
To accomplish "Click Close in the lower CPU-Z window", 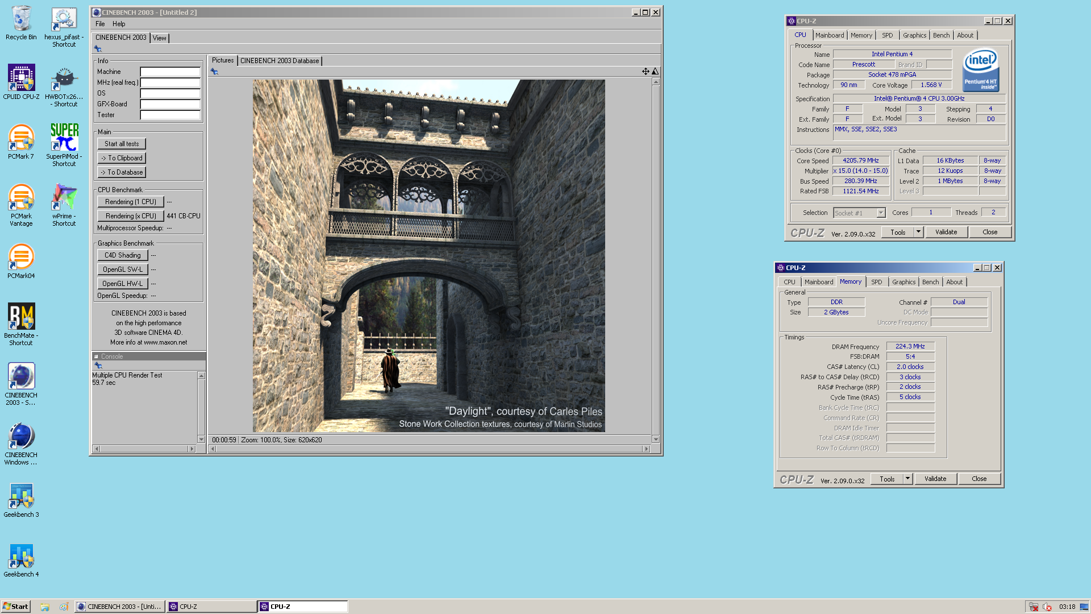I will coord(979,479).
